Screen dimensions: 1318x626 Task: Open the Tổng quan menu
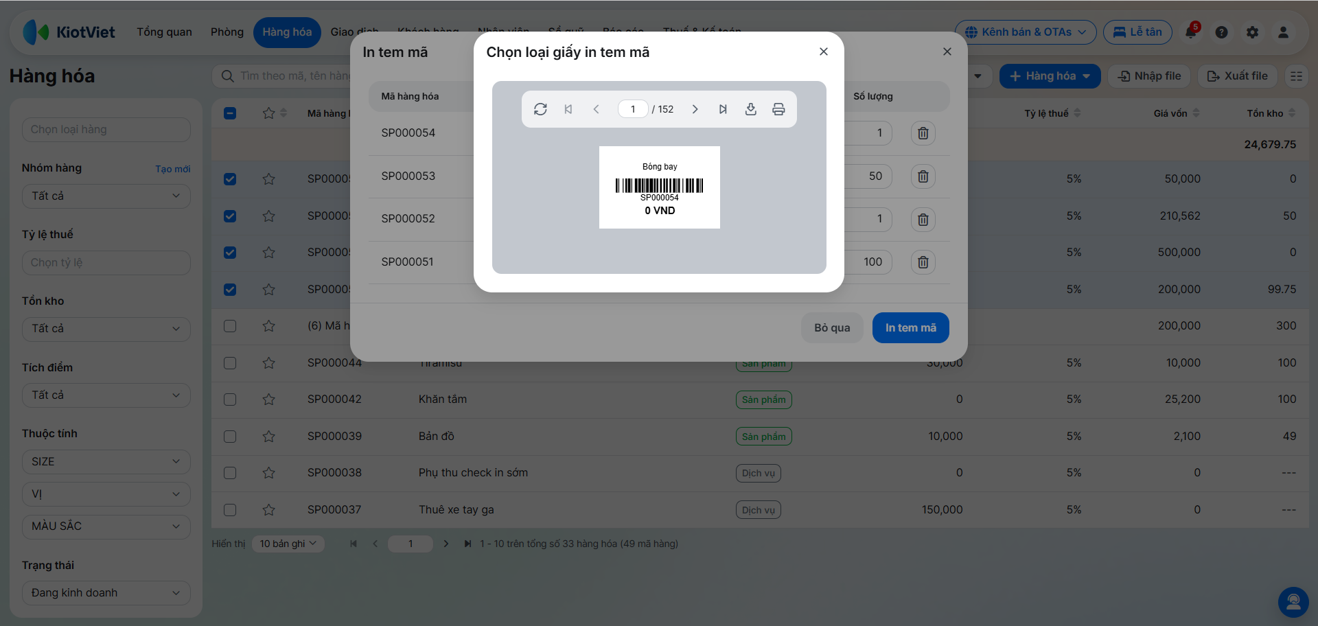(x=164, y=32)
